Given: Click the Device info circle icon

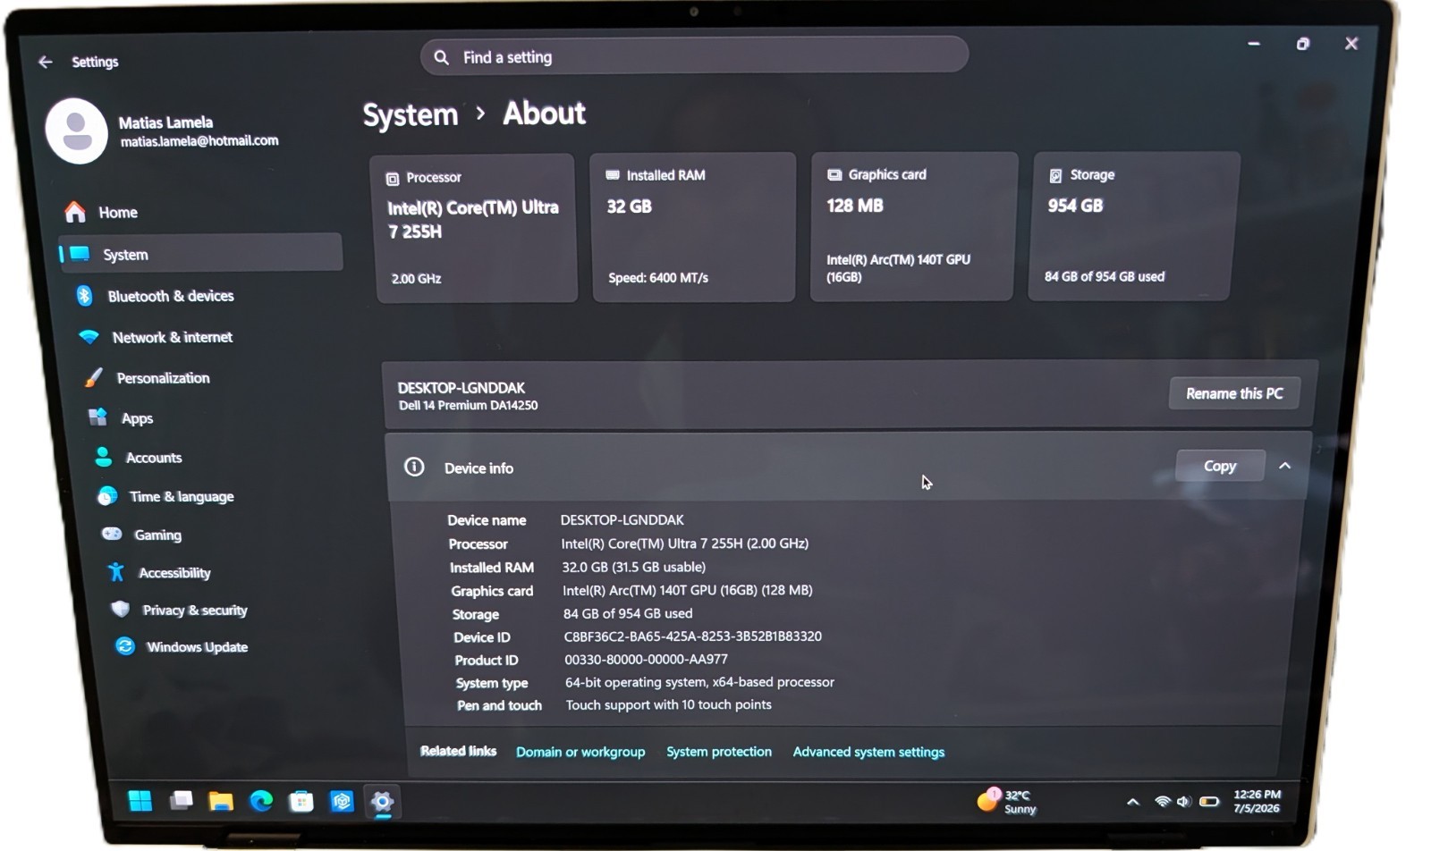Looking at the screenshot, I should point(414,467).
